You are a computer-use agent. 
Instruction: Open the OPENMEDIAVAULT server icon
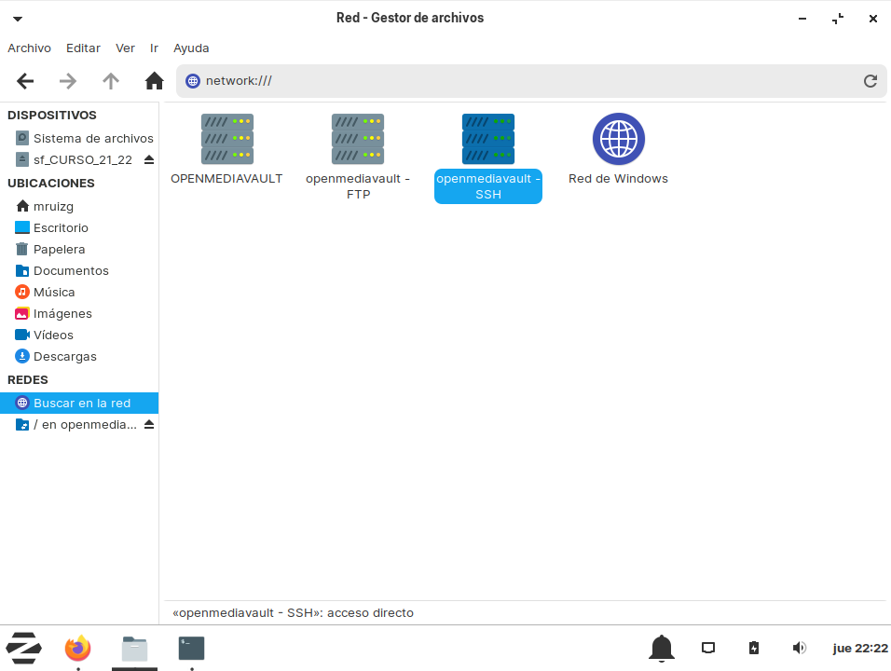pos(226,140)
